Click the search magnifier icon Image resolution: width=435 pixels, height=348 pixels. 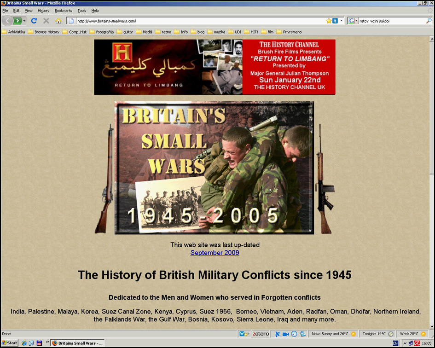(429, 21)
